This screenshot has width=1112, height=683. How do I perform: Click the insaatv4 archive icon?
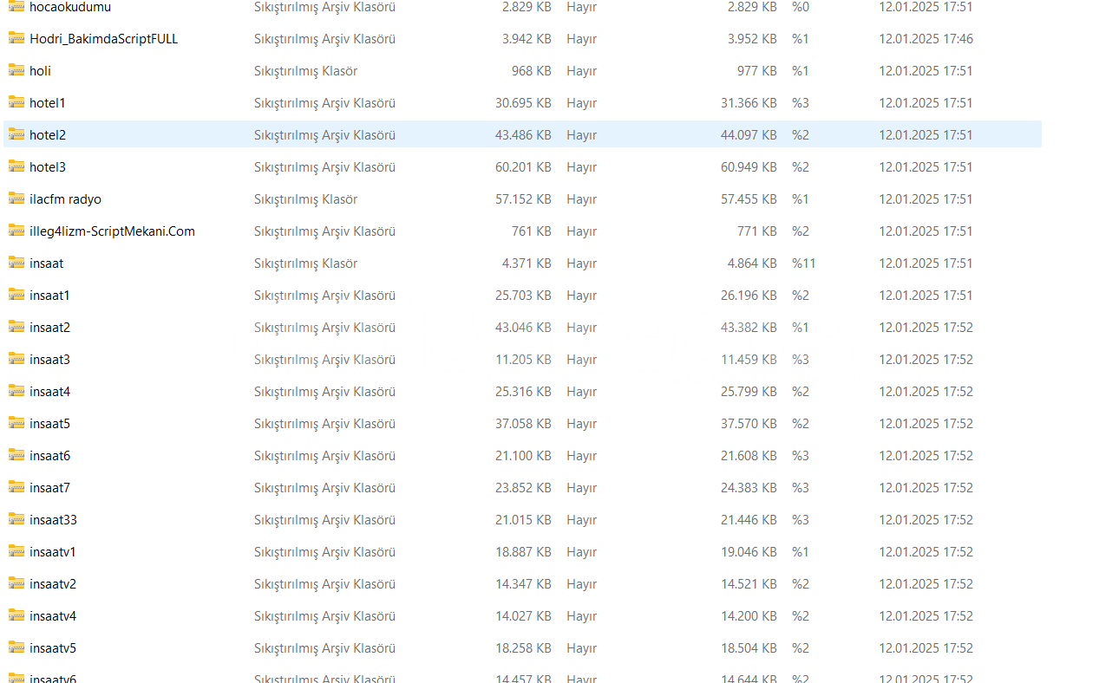point(16,615)
